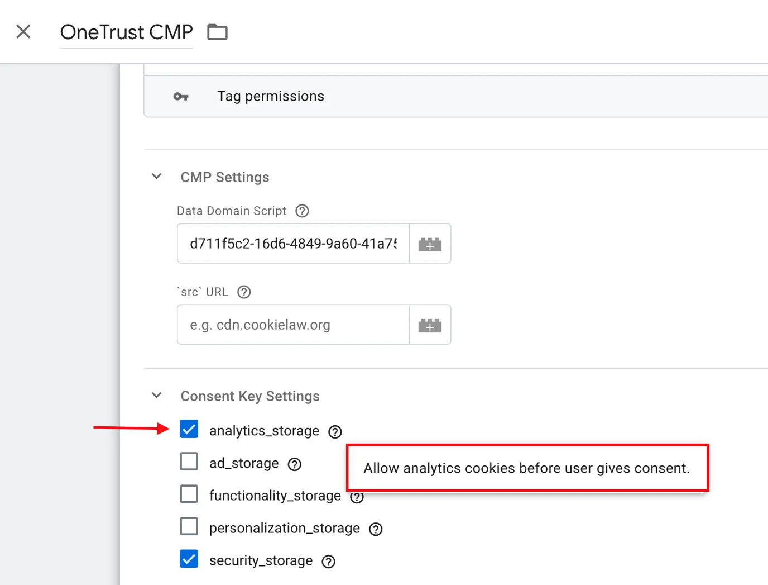Check the functionality_storage checkbox

tap(189, 494)
